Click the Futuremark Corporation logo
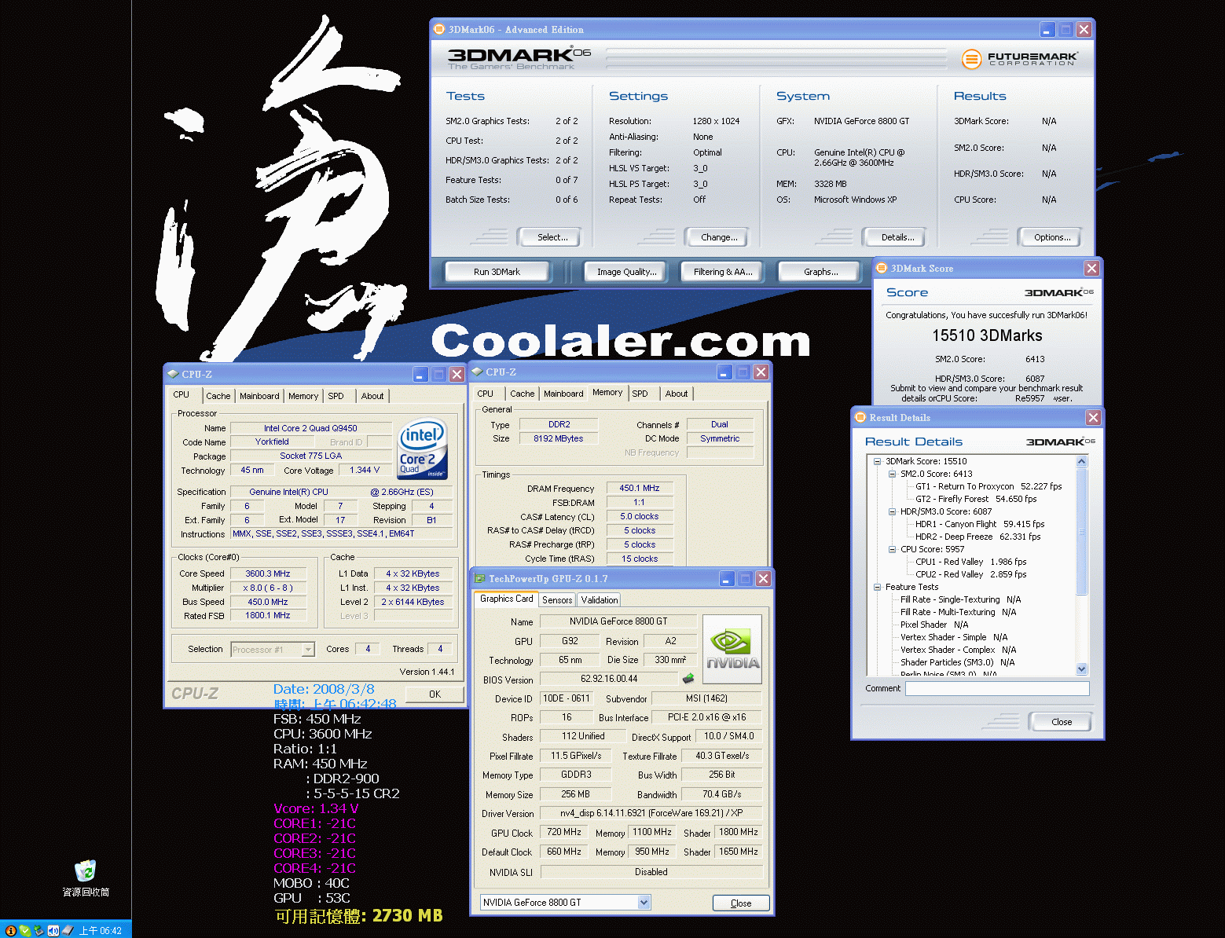 (x=1020, y=58)
